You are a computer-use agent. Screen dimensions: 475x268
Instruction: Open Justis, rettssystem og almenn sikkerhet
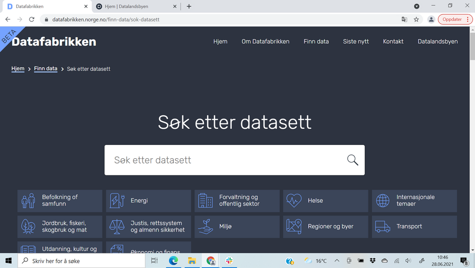[148, 227]
